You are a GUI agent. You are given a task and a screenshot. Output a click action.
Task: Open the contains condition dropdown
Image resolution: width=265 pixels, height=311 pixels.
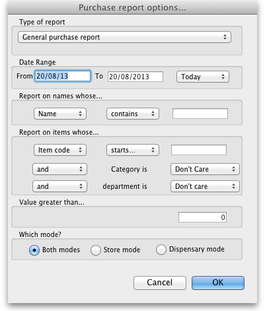[x=133, y=114]
